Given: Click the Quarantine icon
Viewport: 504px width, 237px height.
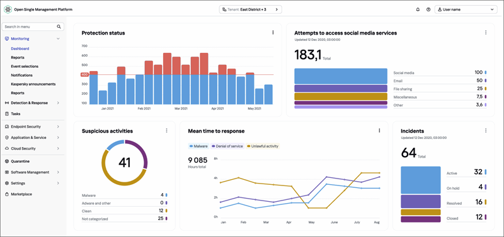Looking at the screenshot, I should pos(7,162).
